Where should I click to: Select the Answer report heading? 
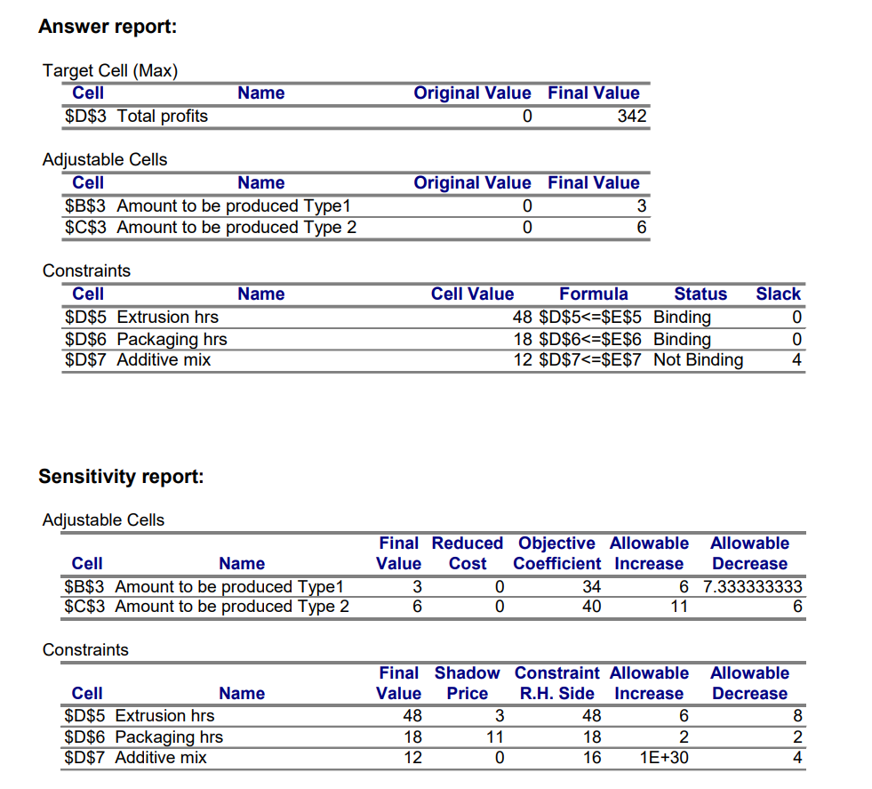(x=108, y=26)
